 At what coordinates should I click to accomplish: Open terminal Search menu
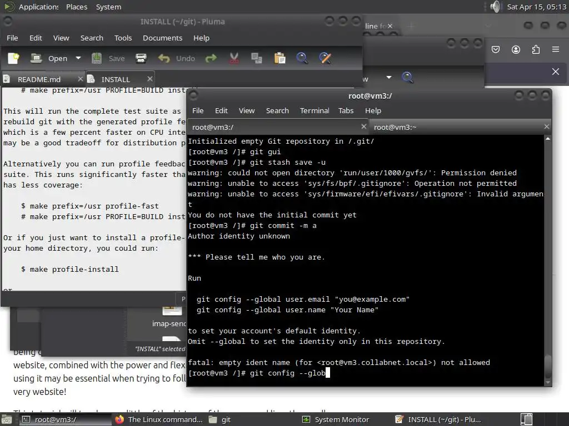pos(278,111)
